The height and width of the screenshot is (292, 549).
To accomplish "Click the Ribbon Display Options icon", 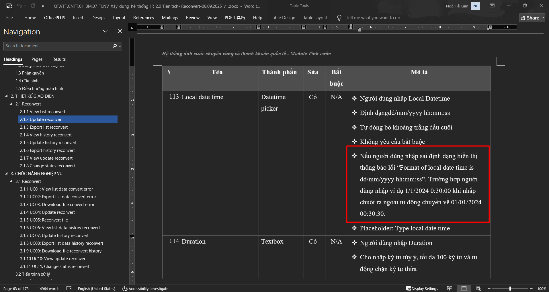I will tap(492, 6).
